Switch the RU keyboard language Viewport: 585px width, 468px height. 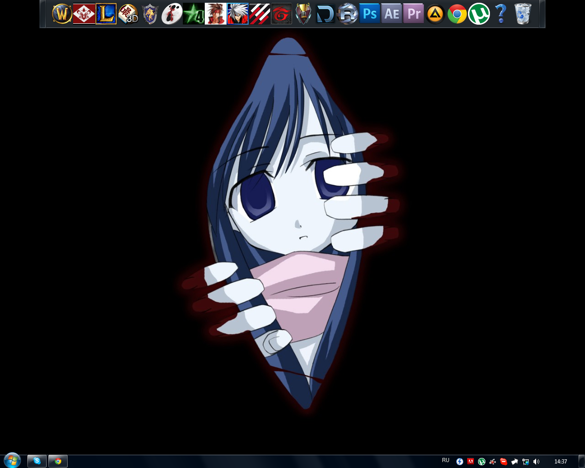point(446,461)
